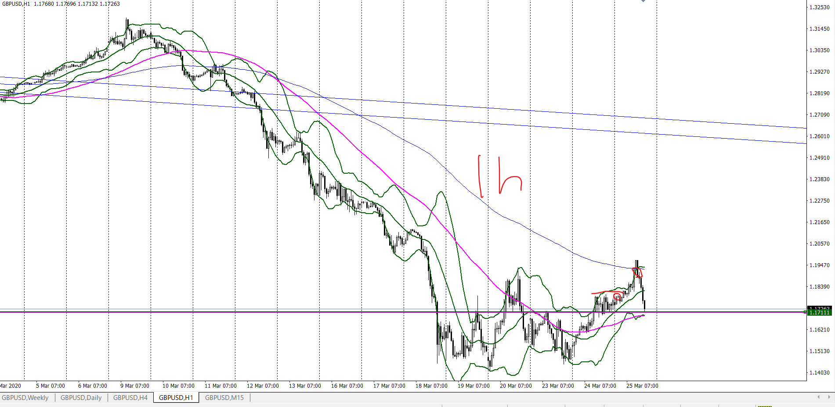Click the 1.29270 price axis value
Viewport: 835px width, 407px height.
coord(820,72)
